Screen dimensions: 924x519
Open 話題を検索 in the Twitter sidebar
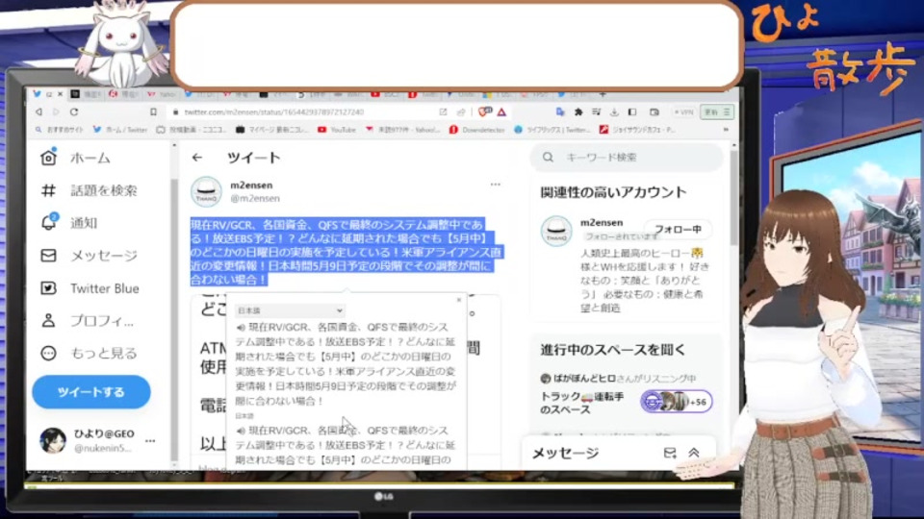click(89, 190)
